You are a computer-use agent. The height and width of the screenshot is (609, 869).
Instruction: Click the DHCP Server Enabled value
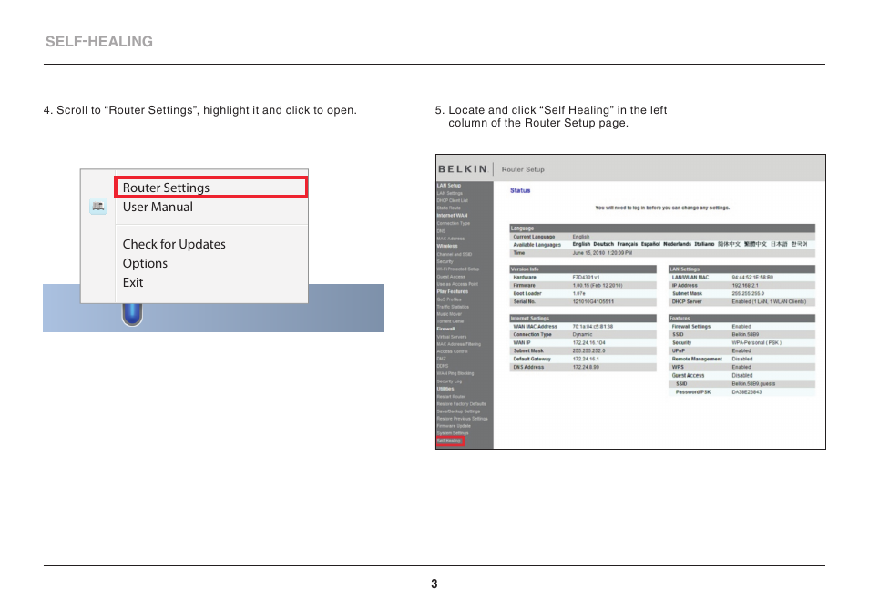click(x=769, y=301)
